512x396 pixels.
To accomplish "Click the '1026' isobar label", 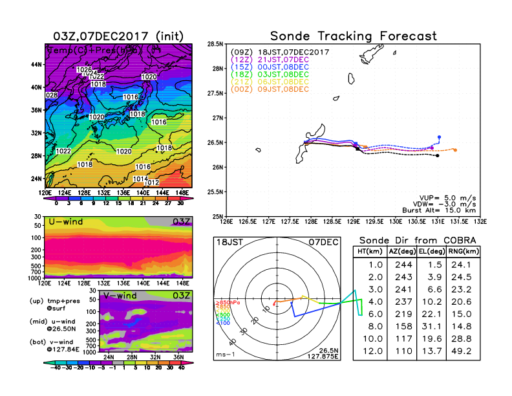I will pos(84,70).
